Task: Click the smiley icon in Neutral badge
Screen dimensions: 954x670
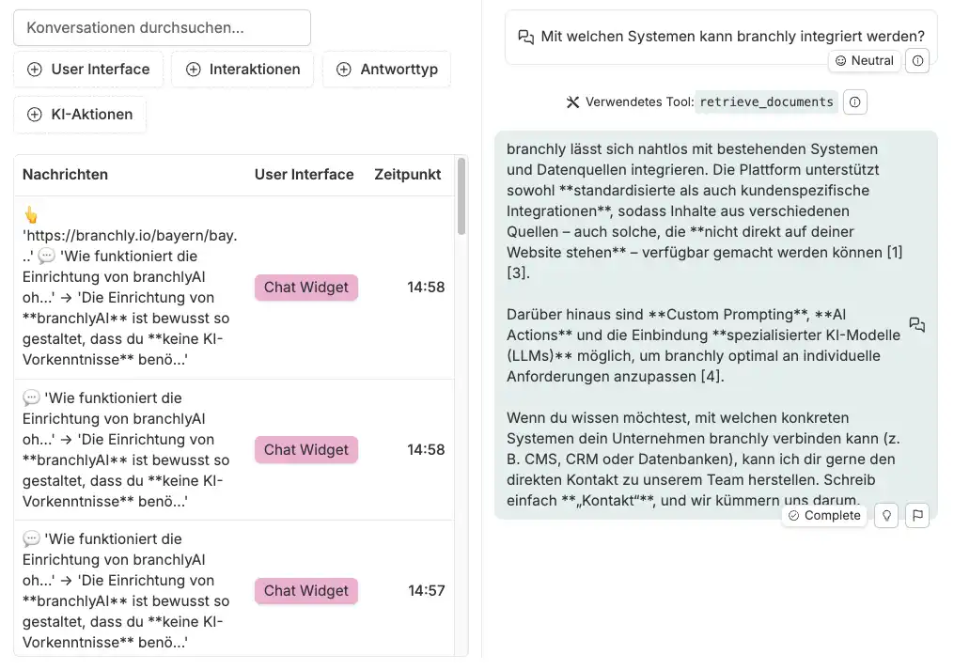Action: tap(841, 61)
